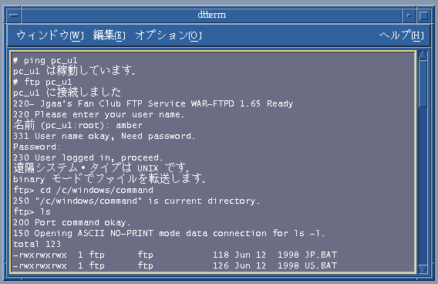Click the 'pc_u1 に接続しました' line
This screenshot has width=438, height=284.
coord(67,93)
